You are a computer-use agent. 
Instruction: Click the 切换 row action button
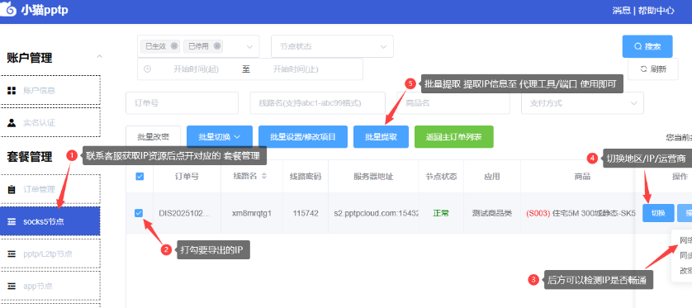(x=658, y=213)
